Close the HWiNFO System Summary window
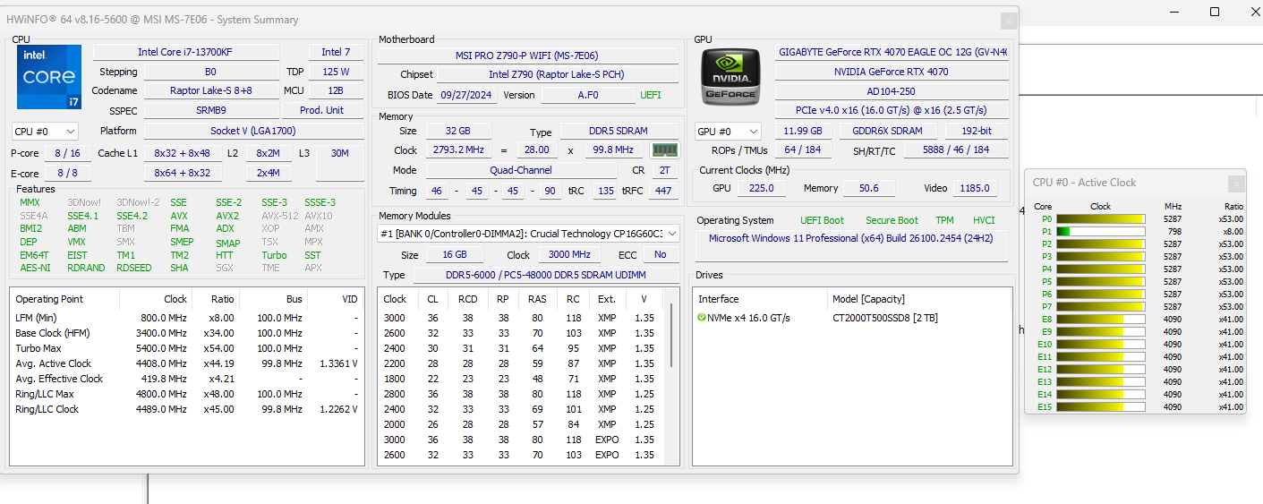The image size is (1263, 504). 1009,20
